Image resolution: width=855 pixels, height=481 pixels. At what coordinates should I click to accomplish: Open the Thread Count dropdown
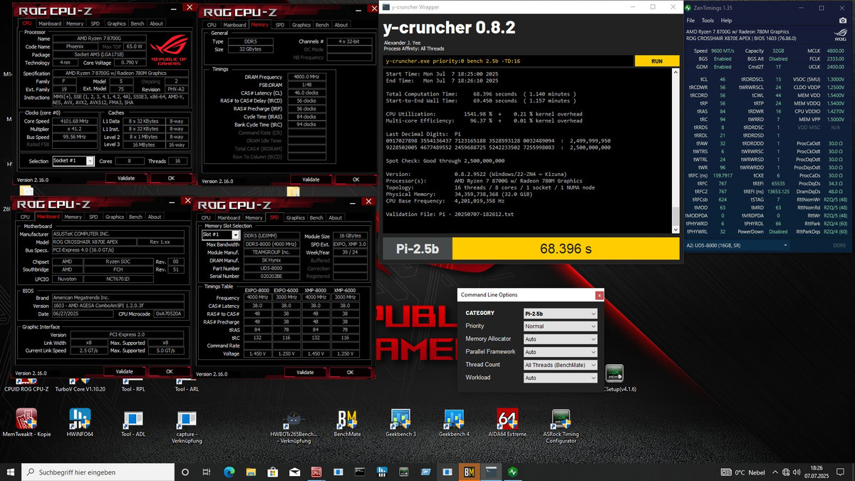click(x=560, y=365)
